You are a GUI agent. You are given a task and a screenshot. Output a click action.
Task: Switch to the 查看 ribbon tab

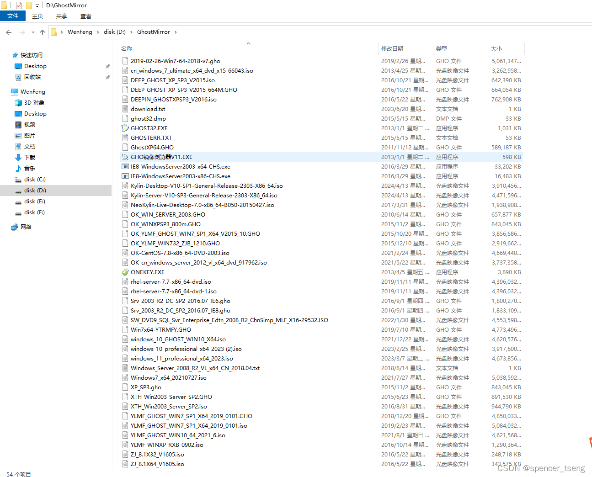86,16
